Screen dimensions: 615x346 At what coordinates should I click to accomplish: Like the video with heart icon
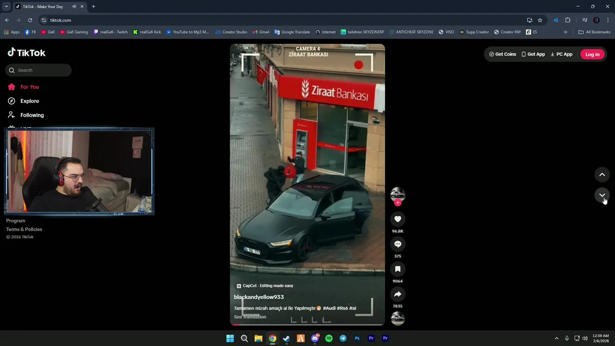[397, 219]
